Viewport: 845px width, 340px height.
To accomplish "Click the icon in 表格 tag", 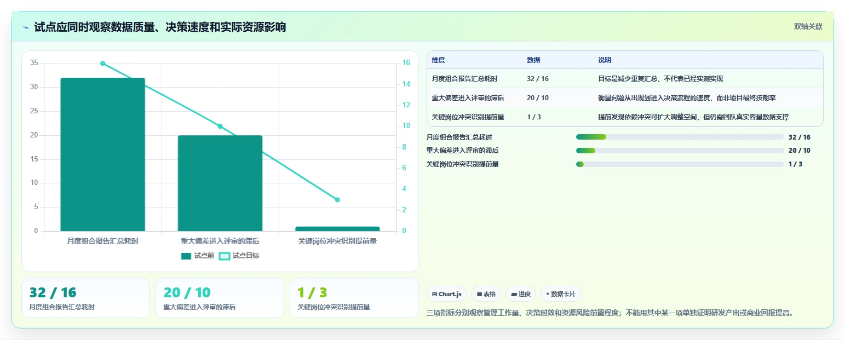I will point(479,295).
